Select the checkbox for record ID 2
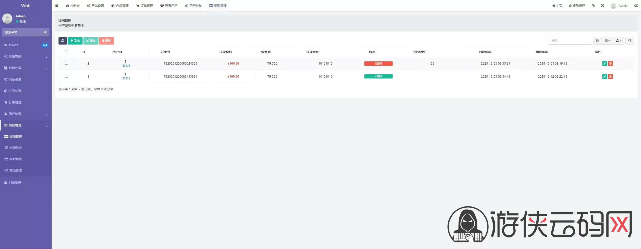 pyautogui.click(x=66, y=63)
